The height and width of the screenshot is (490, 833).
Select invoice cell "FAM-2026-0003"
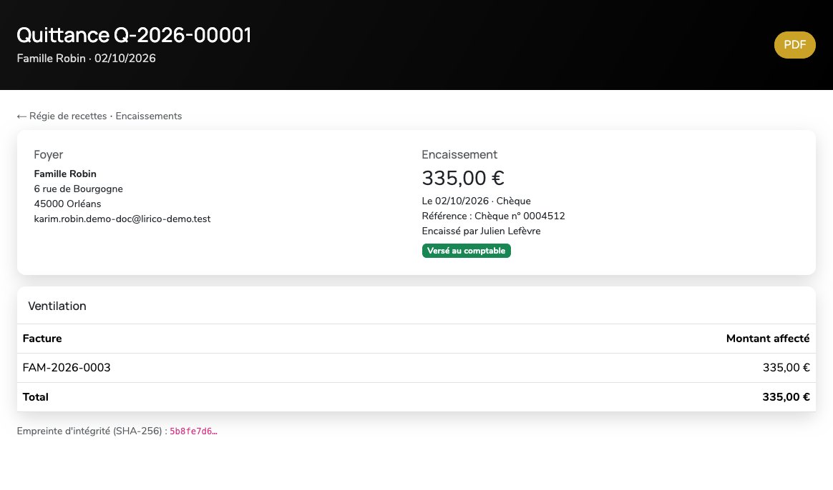coord(67,367)
